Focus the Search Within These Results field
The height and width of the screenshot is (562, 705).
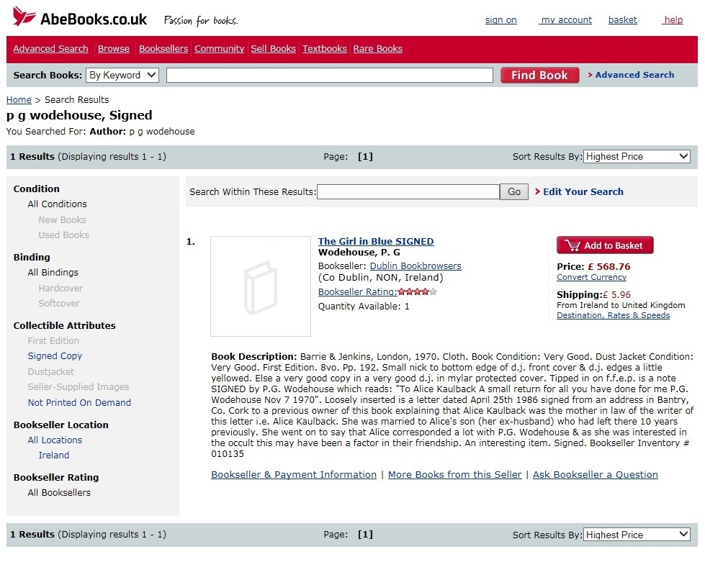pyautogui.click(x=408, y=192)
